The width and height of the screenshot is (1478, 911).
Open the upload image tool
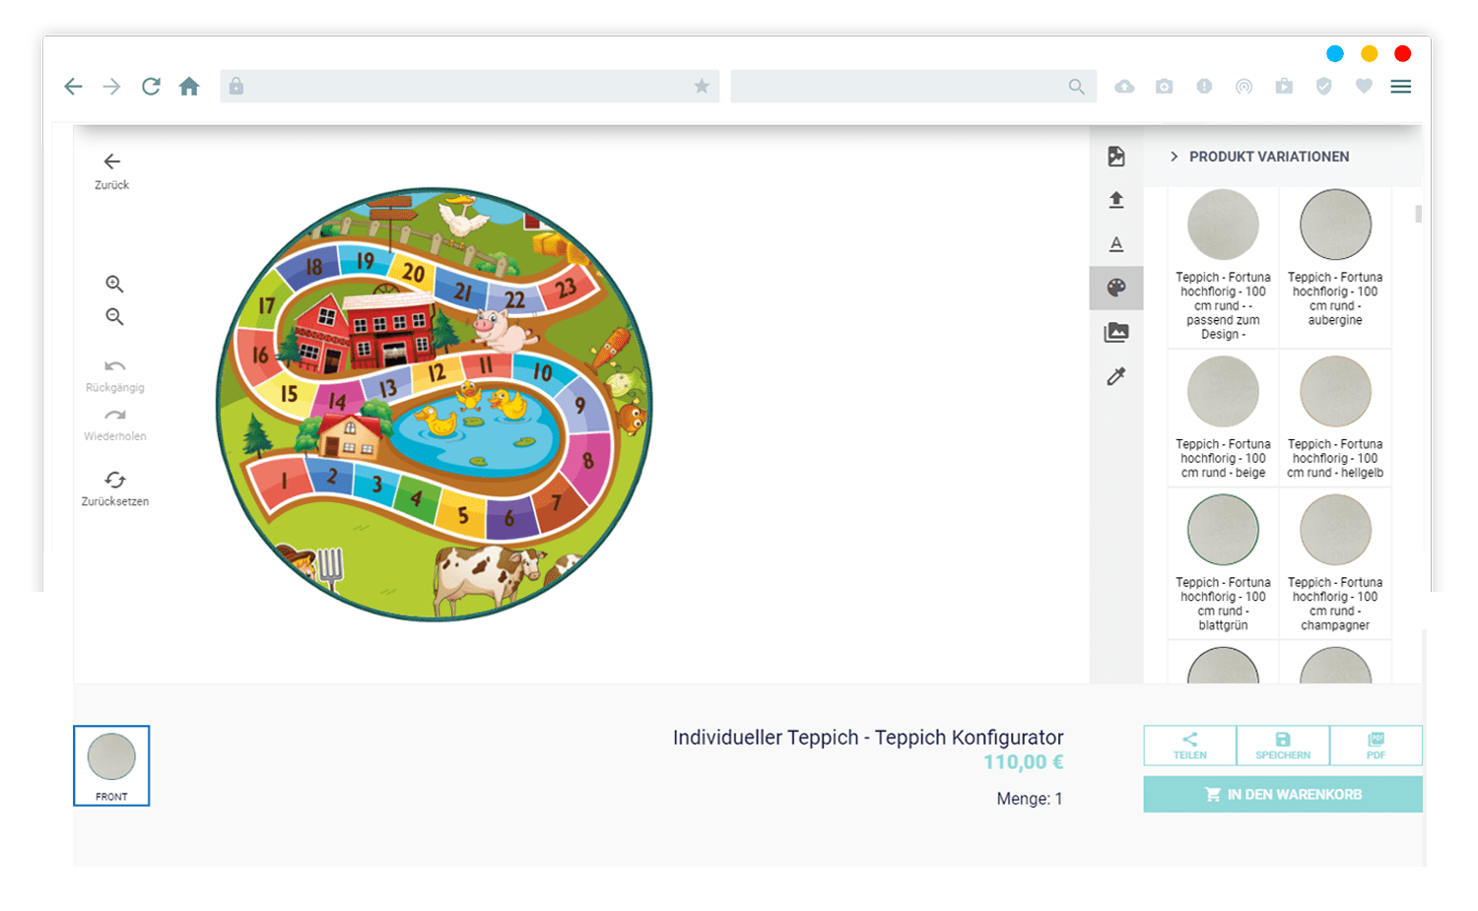point(1116,200)
